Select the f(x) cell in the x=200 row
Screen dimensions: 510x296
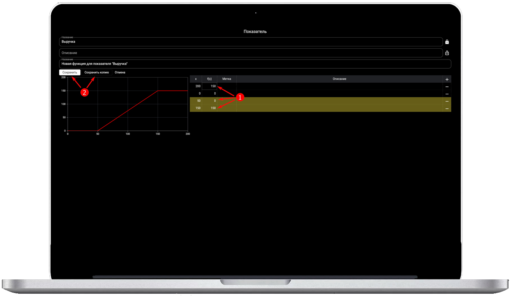(210, 86)
